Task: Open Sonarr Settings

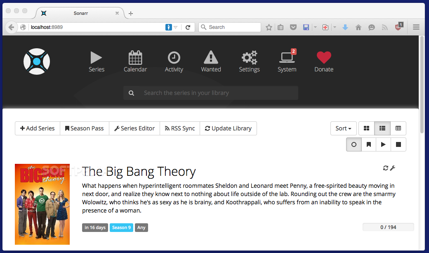Action: coord(249,61)
